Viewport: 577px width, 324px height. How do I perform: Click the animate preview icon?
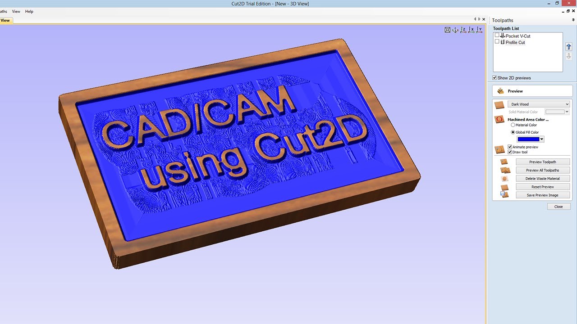pos(499,149)
